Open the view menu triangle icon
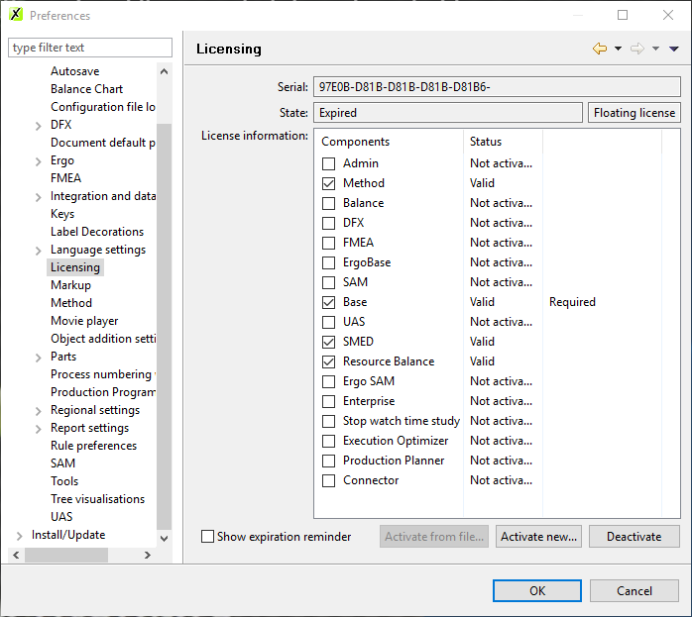 (674, 49)
